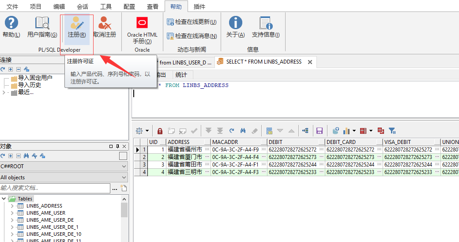
Task: Maximize the 对象 panel square icon
Action: click(111, 146)
